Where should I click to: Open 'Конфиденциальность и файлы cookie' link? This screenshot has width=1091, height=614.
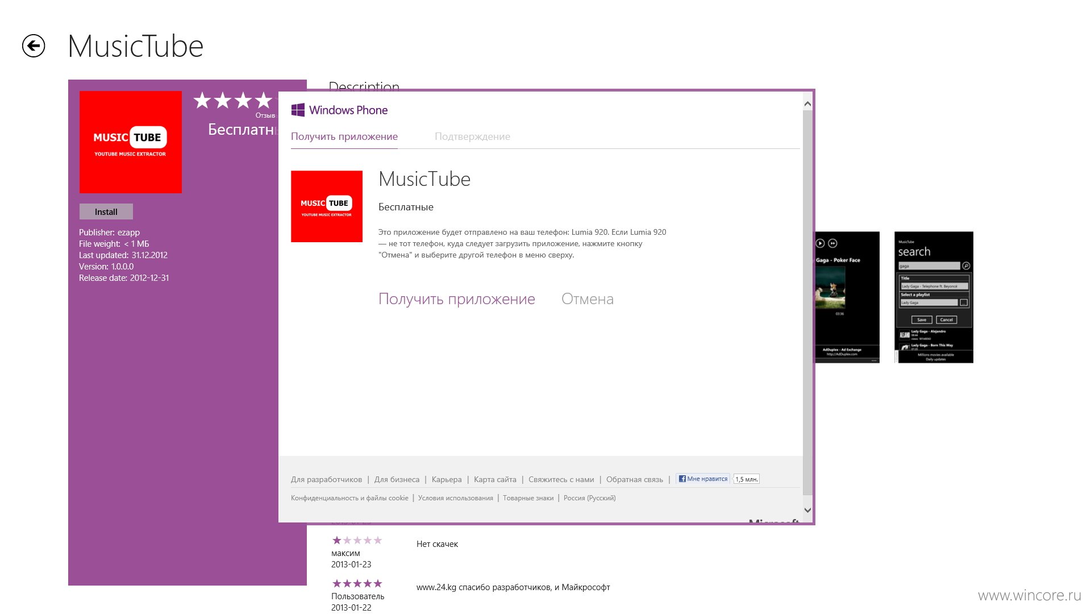[349, 498]
